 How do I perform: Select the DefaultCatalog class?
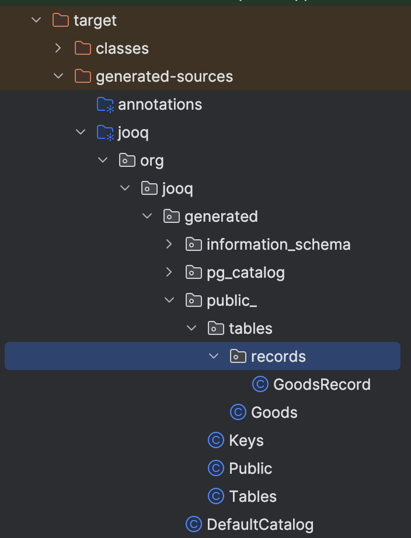(x=260, y=525)
